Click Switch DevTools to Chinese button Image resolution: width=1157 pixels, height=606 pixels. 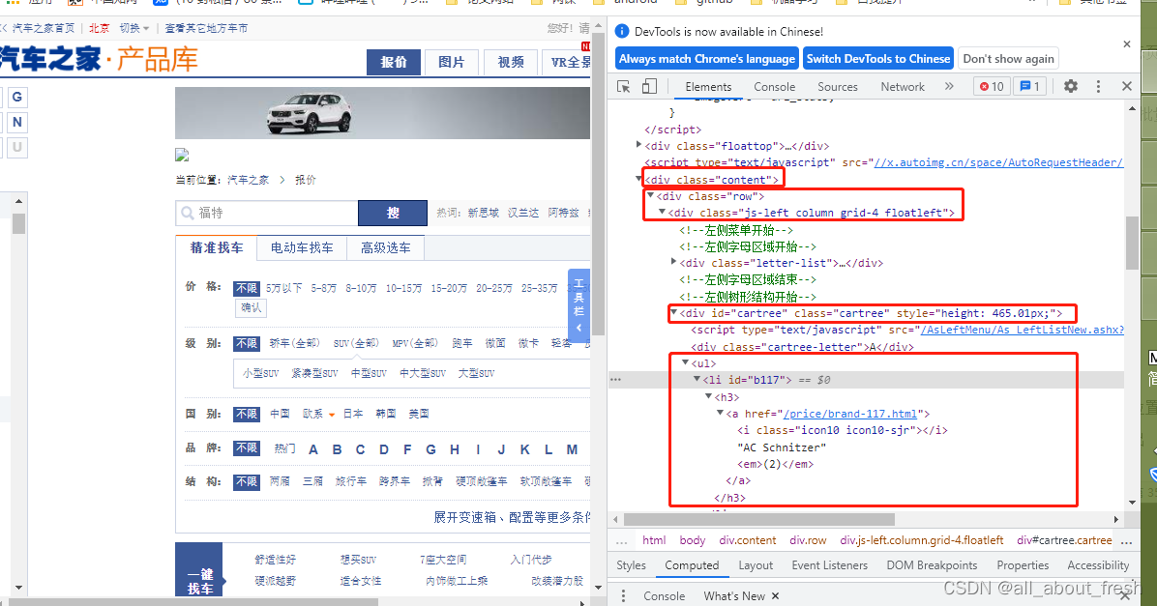tap(878, 58)
